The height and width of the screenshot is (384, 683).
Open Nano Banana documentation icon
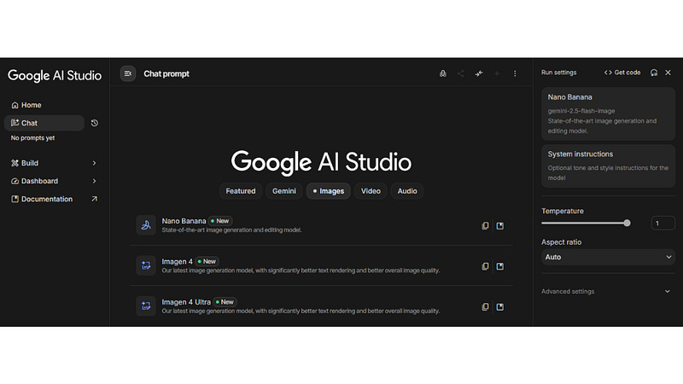pyautogui.click(x=500, y=225)
